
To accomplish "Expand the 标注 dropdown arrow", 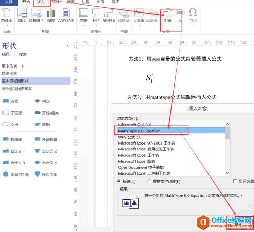I will pos(97,25).
